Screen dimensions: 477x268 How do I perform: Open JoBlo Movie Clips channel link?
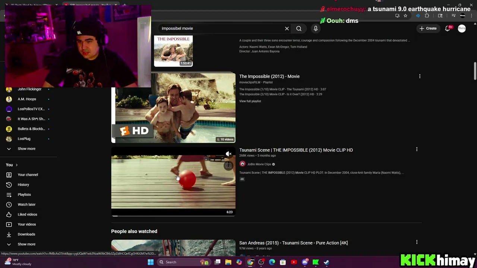point(259,164)
